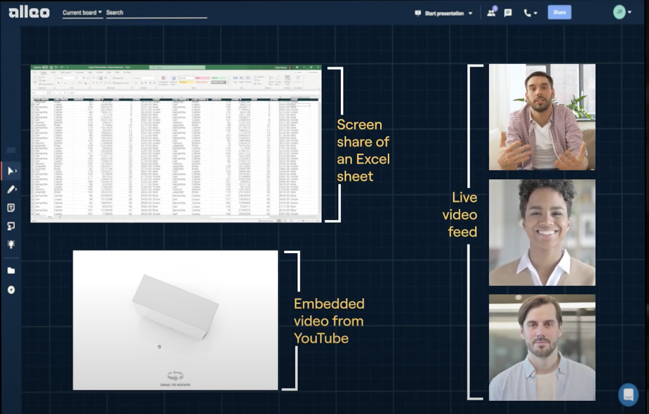The width and height of the screenshot is (649, 414).
Task: Click the Drag to Rotate icon
Action: tap(175, 375)
